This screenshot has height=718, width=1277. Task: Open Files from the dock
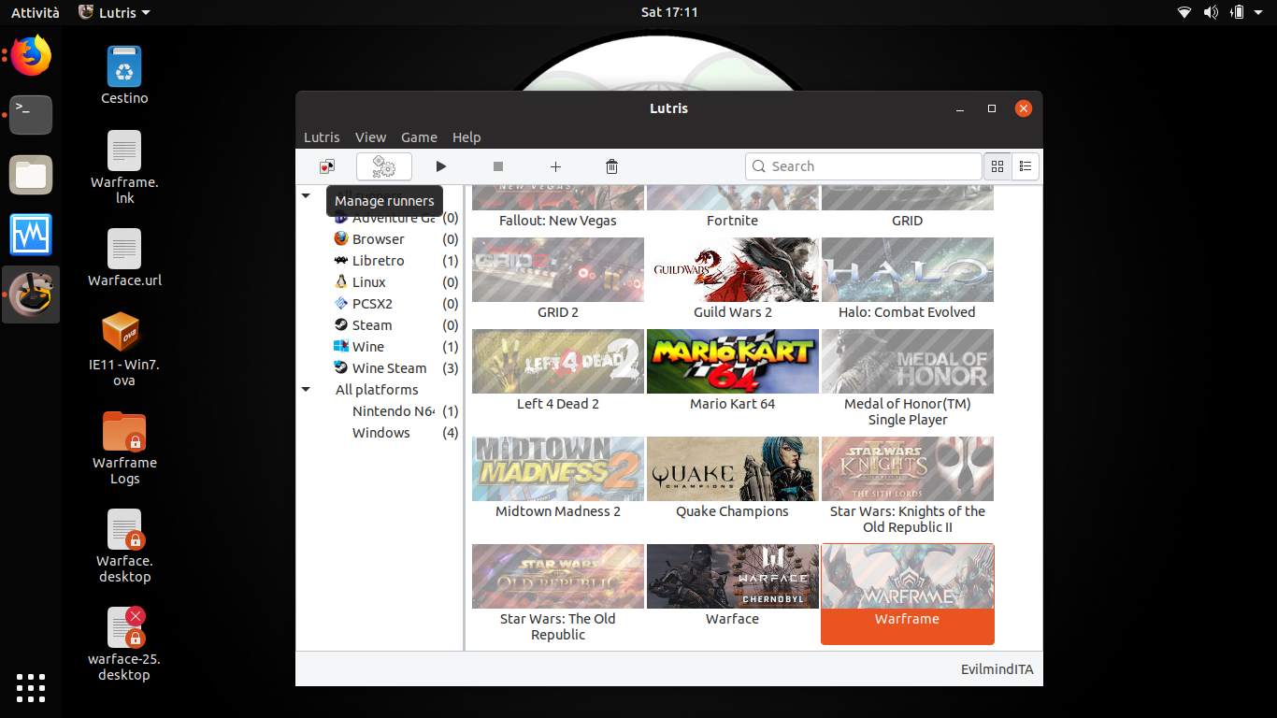click(x=31, y=175)
